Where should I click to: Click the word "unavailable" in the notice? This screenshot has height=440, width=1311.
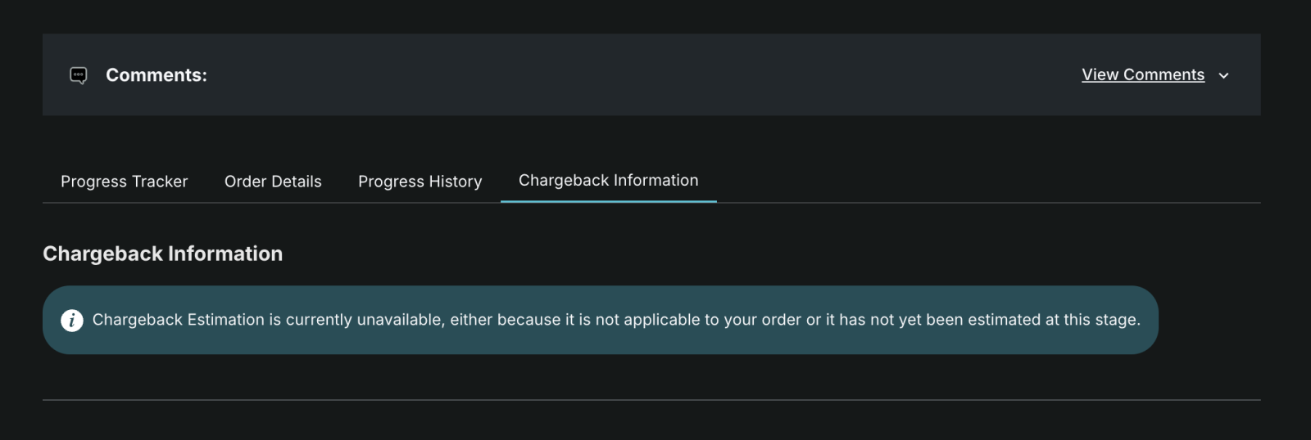click(x=400, y=320)
